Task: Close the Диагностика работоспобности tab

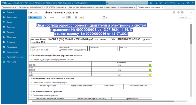Action: (135, 7)
